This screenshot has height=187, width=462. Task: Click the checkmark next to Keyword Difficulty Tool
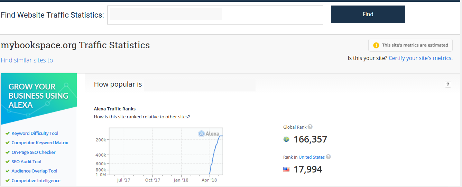tap(8, 134)
